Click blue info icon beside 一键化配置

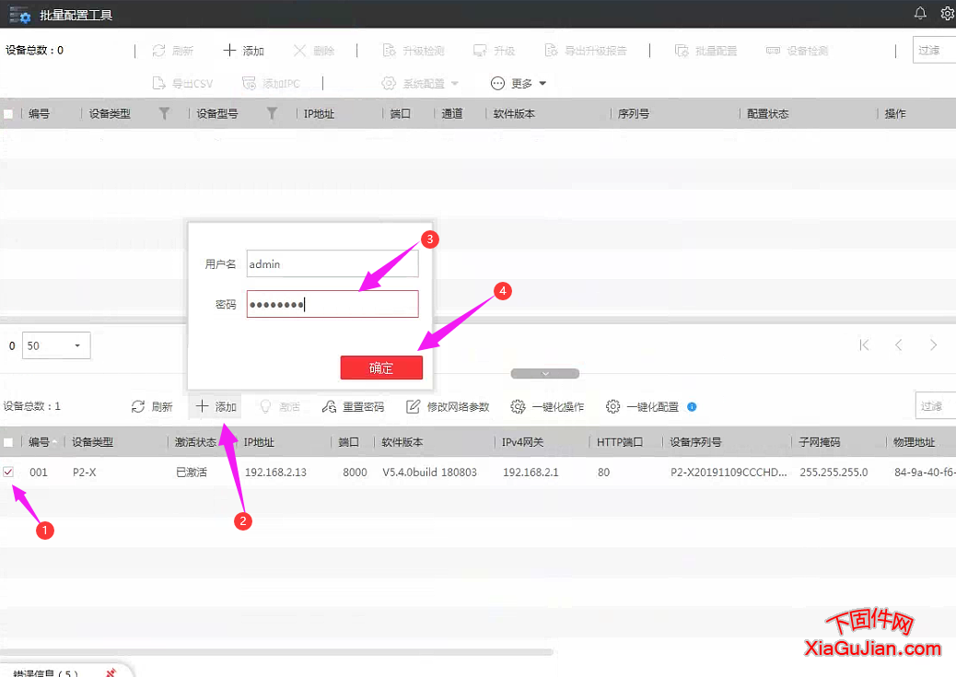[x=692, y=407]
